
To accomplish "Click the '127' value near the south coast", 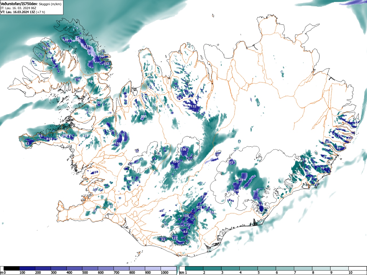I will (175, 238).
